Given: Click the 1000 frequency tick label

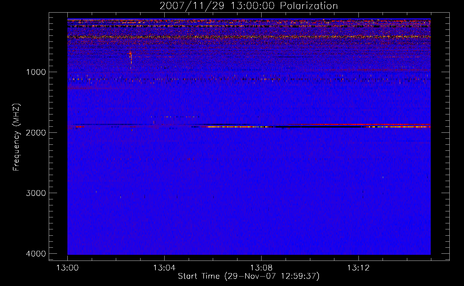Looking at the screenshot, I should pos(36,72).
